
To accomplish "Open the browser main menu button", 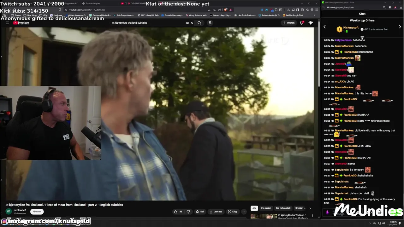I will tap(317, 10).
